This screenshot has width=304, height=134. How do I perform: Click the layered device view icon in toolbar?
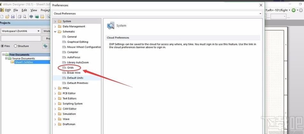click(31, 17)
